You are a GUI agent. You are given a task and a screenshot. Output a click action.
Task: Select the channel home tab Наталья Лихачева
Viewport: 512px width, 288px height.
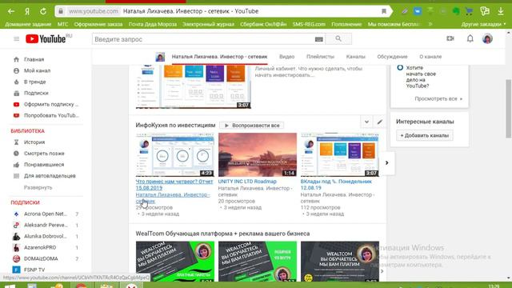pos(219,57)
